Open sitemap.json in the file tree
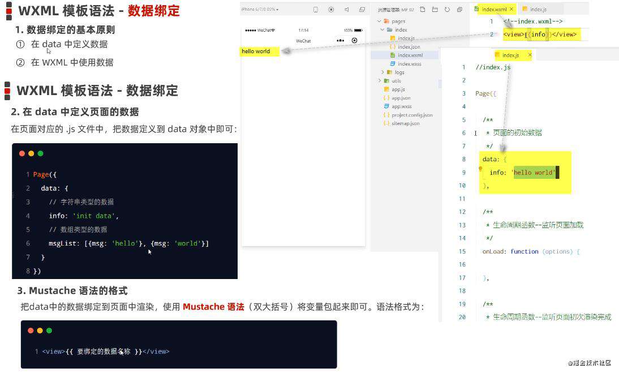Screen dimensions: 619x373 [406, 123]
